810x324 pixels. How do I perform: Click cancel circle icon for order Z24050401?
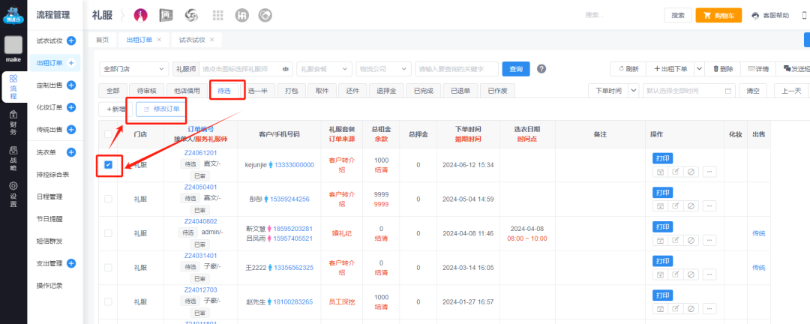click(691, 206)
